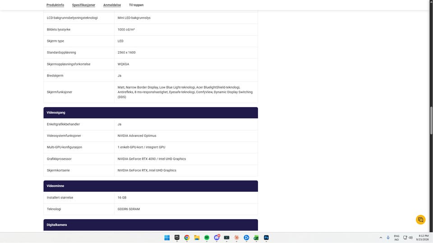The height and width of the screenshot is (243, 433).
Task: Click the 'Skjermfunksjoner' label
Action: pyautogui.click(x=60, y=92)
